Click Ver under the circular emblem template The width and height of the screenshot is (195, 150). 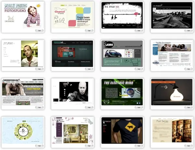[x=39, y=146]
